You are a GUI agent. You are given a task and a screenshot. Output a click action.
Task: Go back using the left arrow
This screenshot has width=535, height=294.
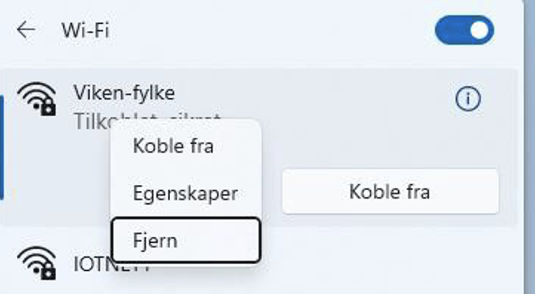(x=26, y=30)
